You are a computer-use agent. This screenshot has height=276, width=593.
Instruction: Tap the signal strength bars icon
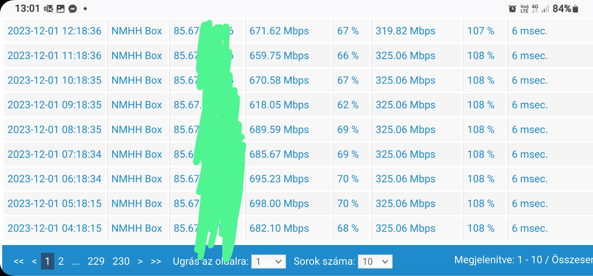(x=545, y=9)
